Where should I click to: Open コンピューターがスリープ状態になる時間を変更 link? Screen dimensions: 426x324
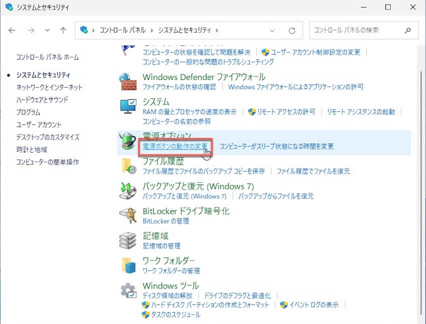[277, 146]
